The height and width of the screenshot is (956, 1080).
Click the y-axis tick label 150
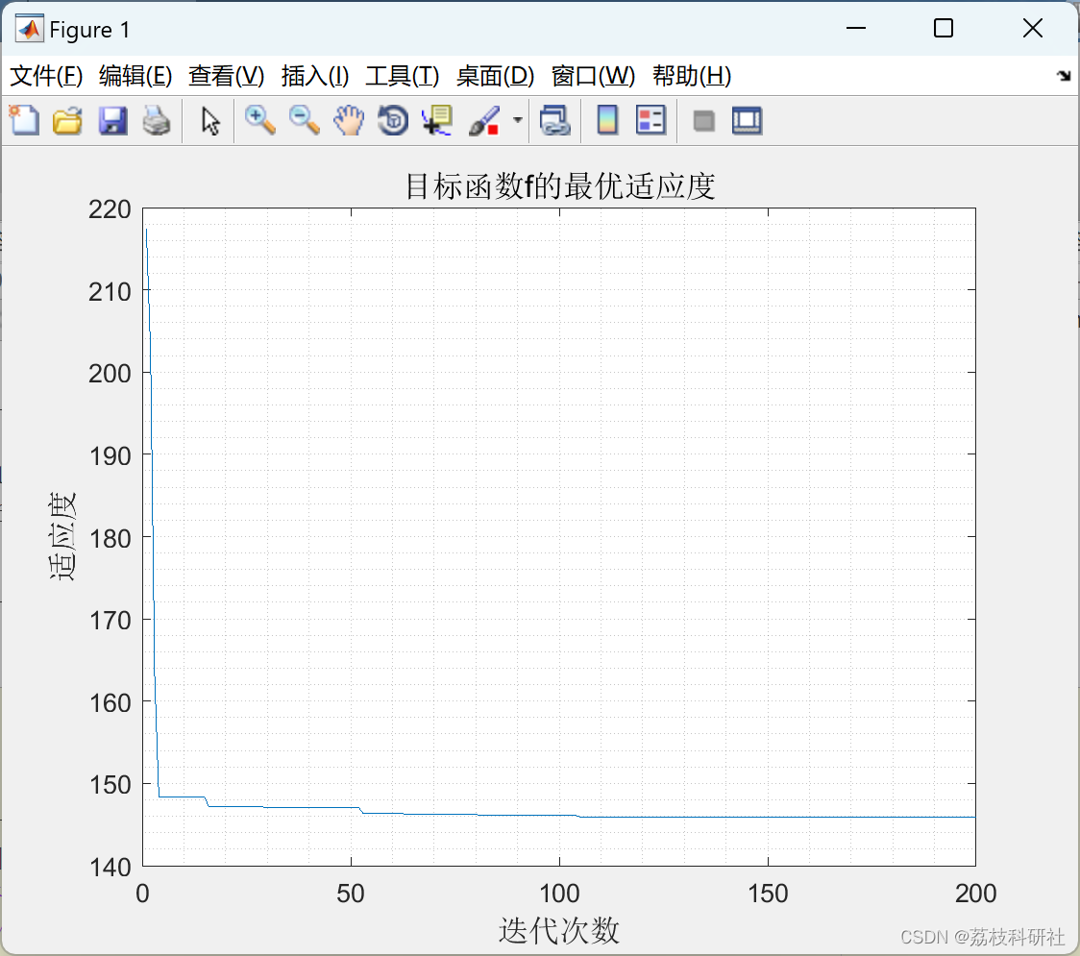(110, 785)
